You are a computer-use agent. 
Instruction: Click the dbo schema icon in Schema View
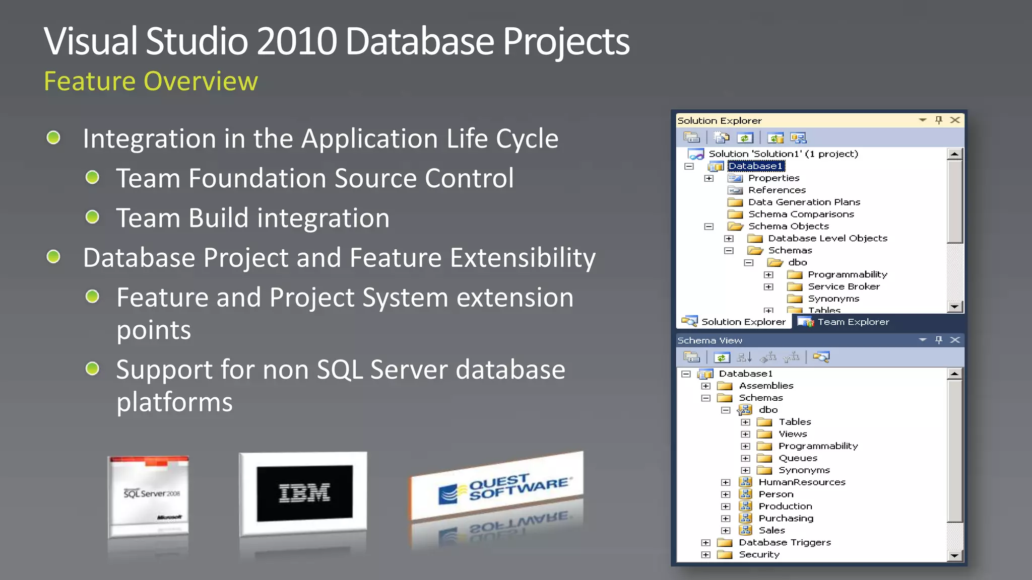(745, 410)
